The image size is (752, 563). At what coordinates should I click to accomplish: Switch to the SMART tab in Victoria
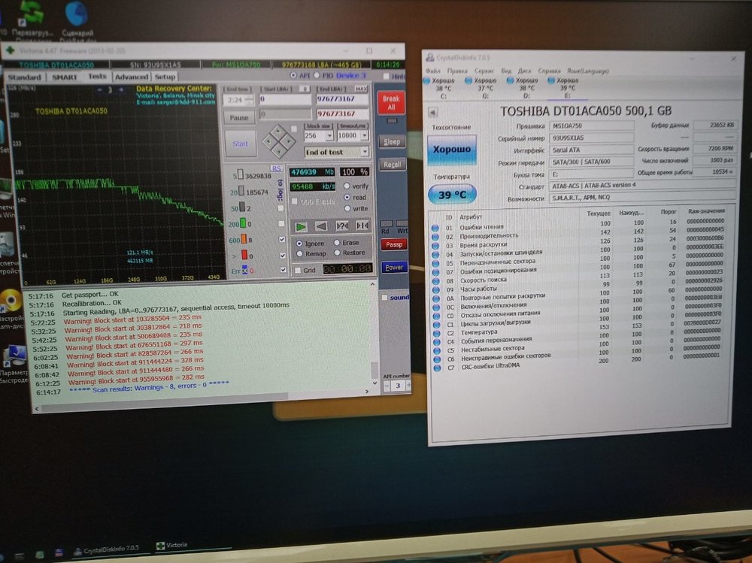(x=64, y=77)
